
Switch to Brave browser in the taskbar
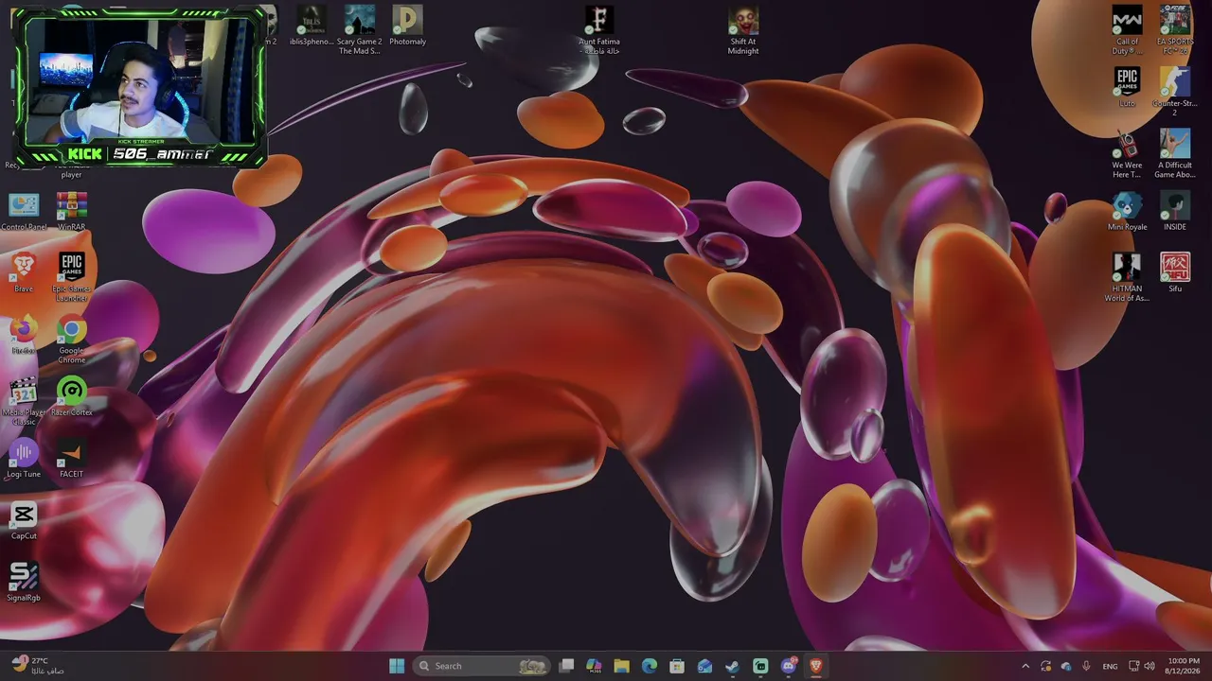[816, 666]
